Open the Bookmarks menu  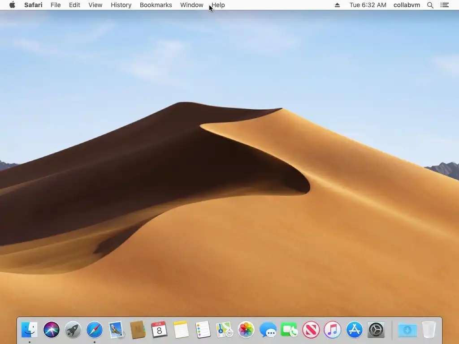tap(156, 5)
